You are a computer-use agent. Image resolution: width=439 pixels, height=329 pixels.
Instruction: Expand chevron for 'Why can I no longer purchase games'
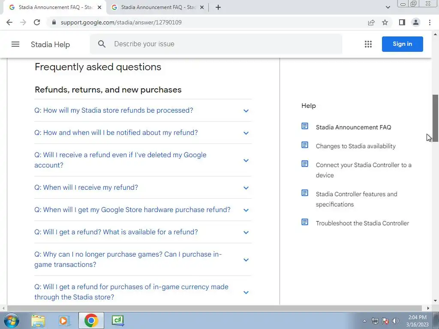[246, 260]
